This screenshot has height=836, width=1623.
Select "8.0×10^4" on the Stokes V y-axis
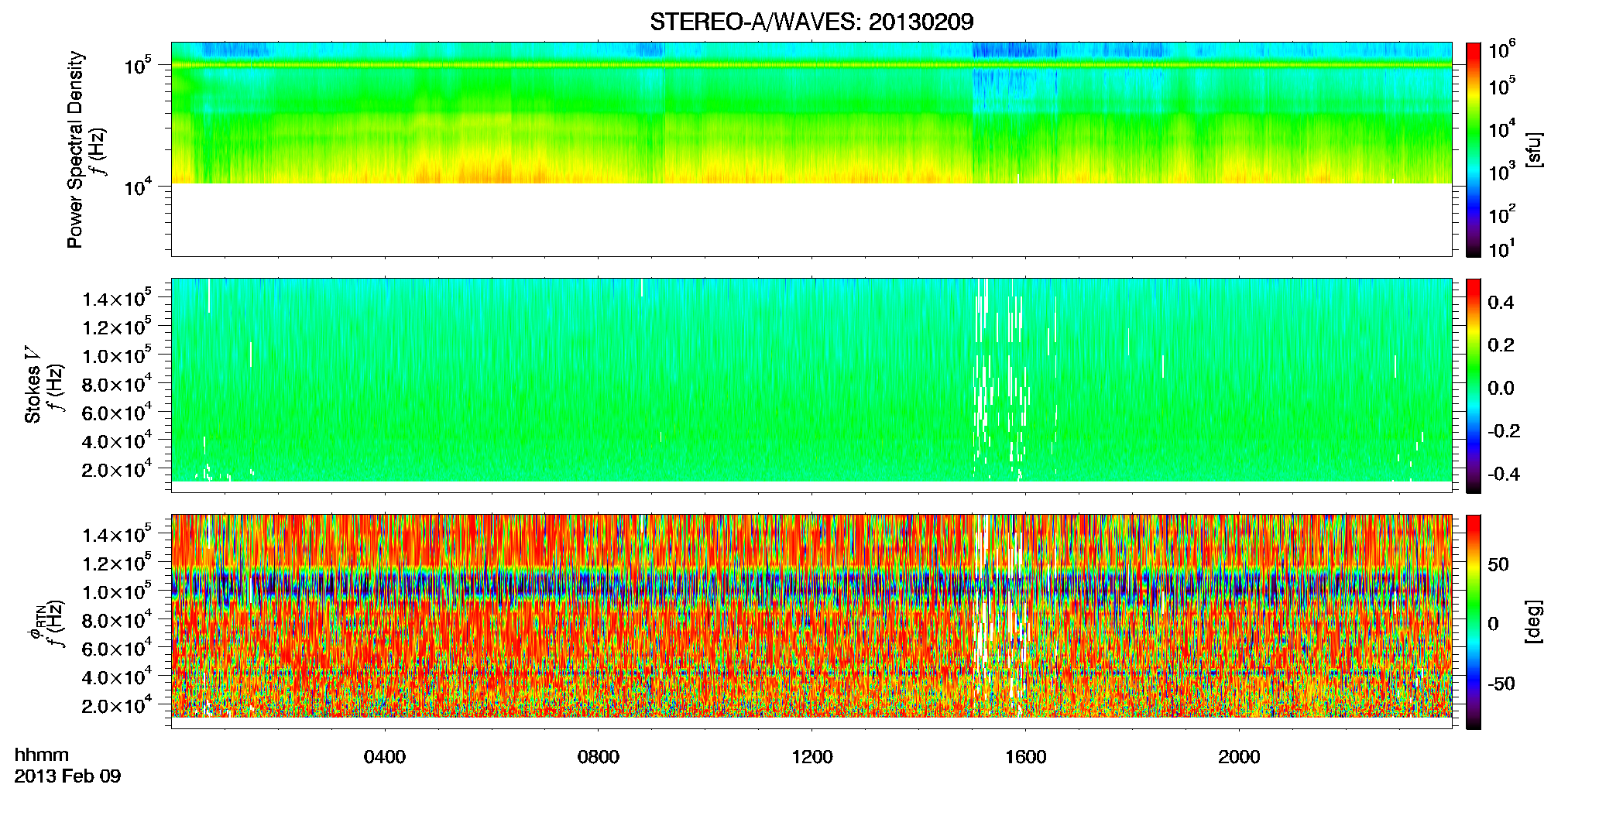point(118,385)
